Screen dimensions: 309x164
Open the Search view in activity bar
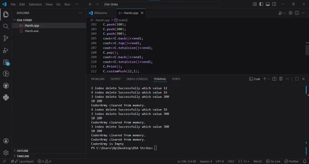pyautogui.click(x=6, y=26)
